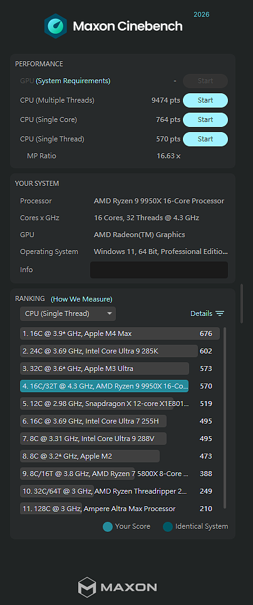This screenshot has width=253, height=605.
Task: Click the 16 Cores, 32 Threads value
Action: pyautogui.click(x=147, y=218)
